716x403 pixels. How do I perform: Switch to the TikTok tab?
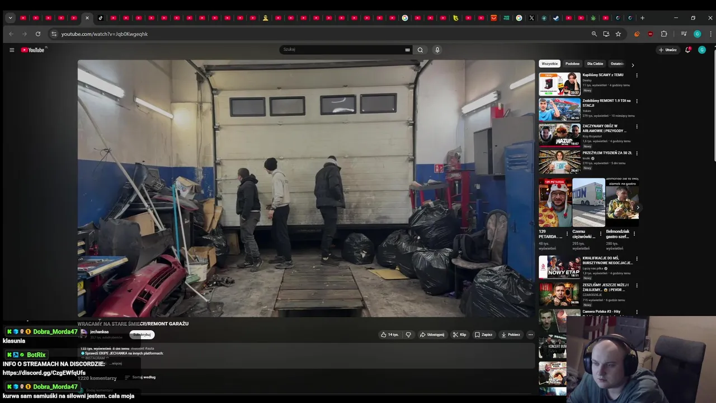pos(100,18)
